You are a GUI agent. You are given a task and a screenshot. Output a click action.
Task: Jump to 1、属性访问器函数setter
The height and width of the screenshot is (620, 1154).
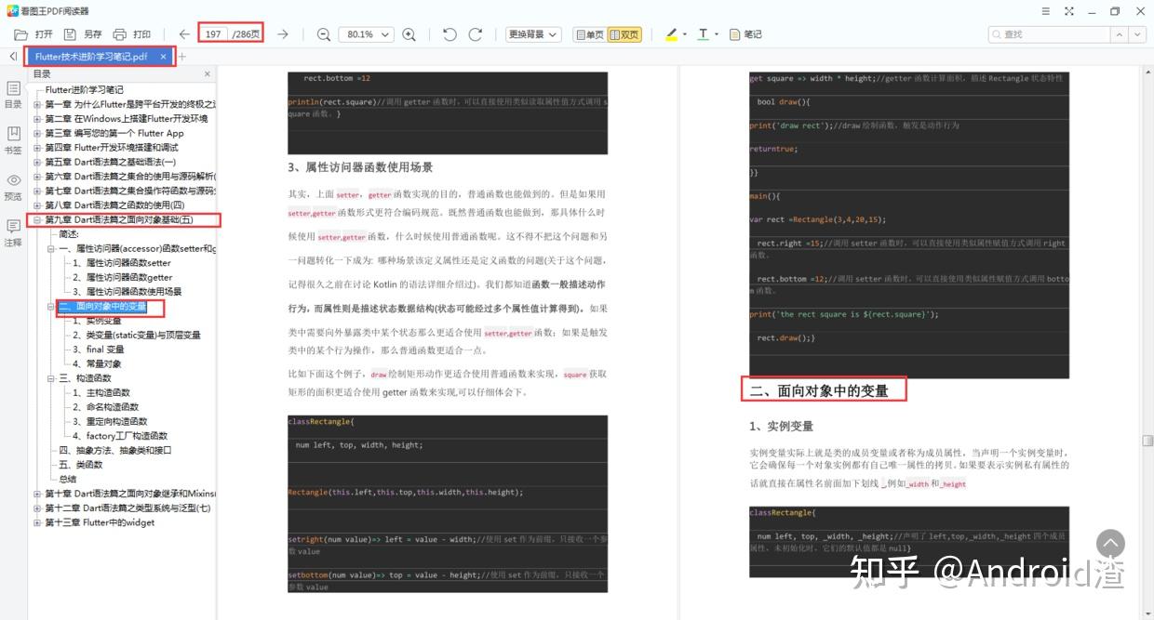point(122,263)
